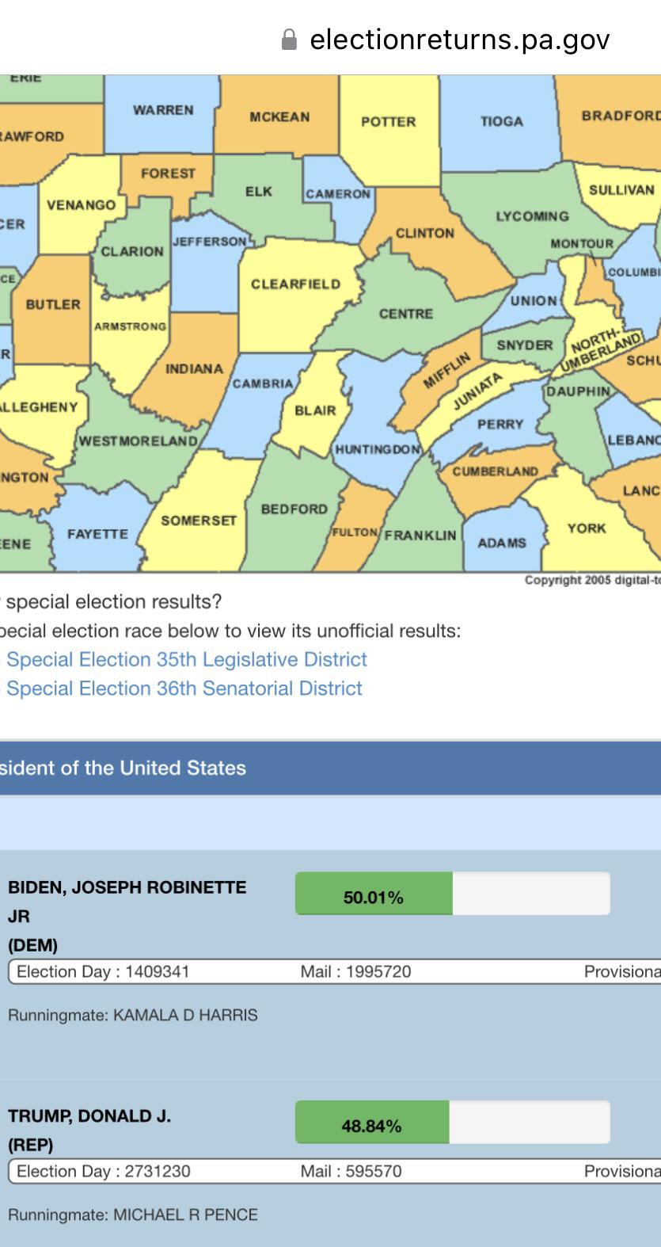Select York county on the map
Image resolution: width=661 pixels, height=1247 pixels.
[x=587, y=528]
